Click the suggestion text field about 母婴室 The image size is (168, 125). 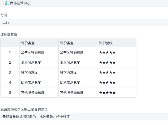[84, 117]
